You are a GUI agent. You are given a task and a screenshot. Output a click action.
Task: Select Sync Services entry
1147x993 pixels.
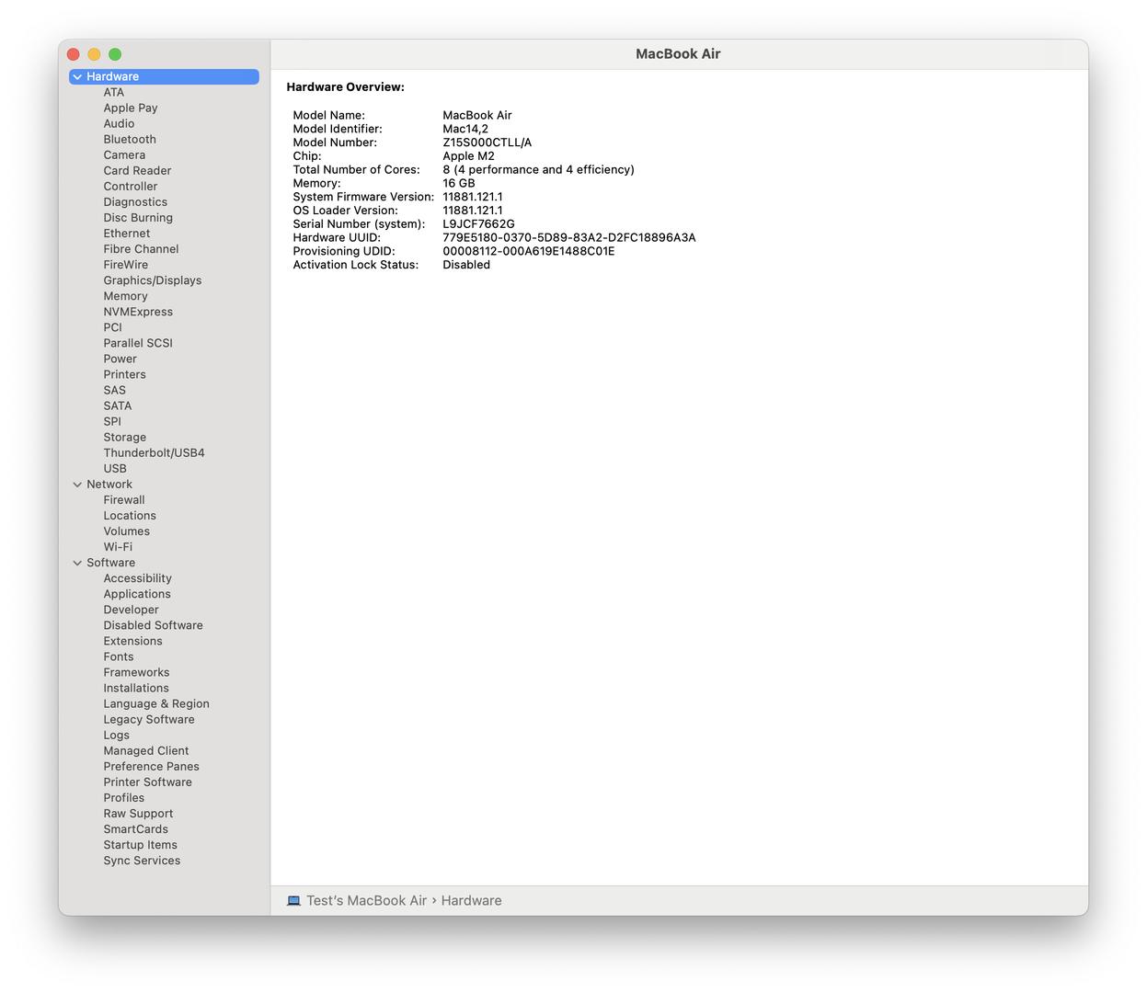[142, 861]
